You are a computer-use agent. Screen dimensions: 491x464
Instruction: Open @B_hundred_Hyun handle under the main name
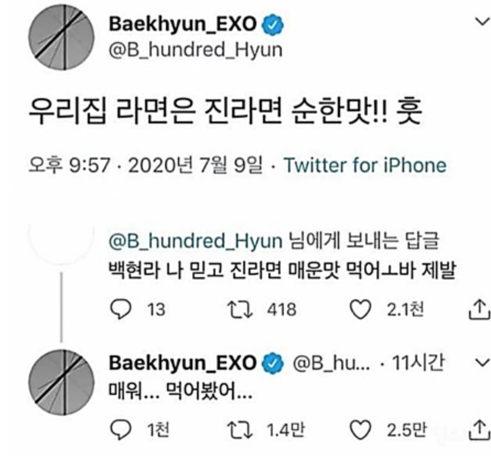pos(195,50)
